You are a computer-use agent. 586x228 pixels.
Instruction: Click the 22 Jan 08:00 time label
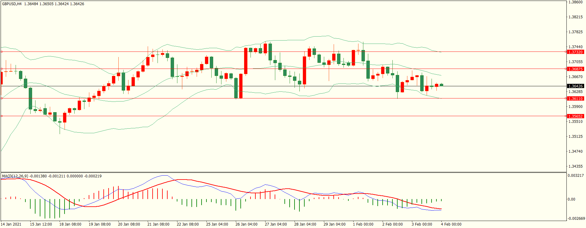tap(188, 224)
